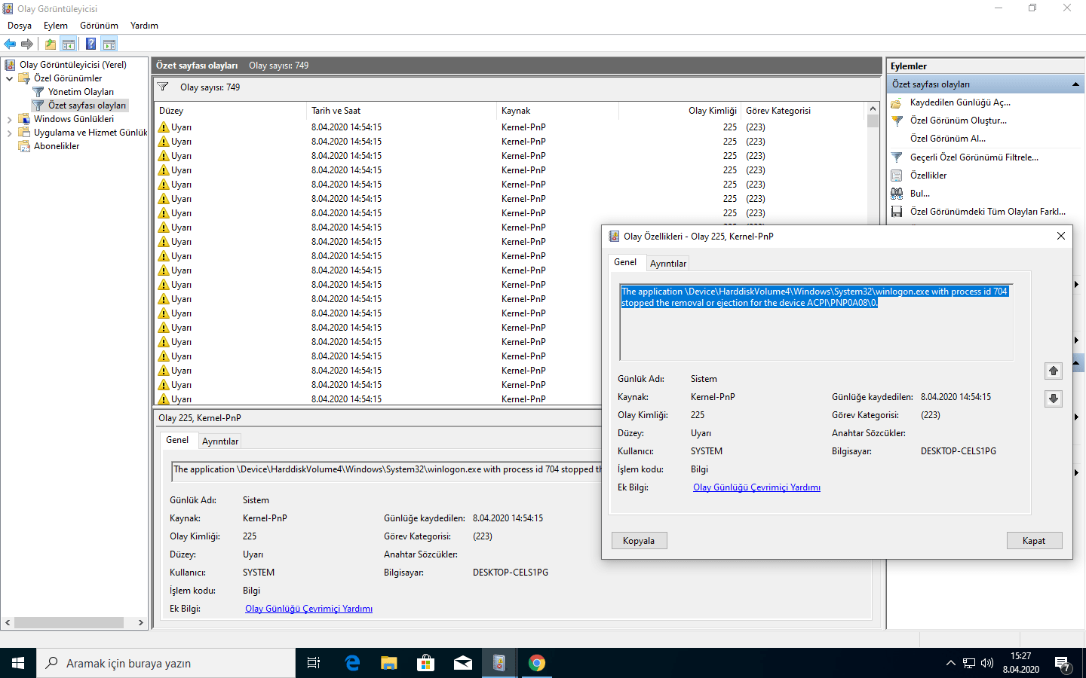Click Geçerli Özel Görünümü Filtrele action
Viewport: 1086px width, 678px height.
tap(974, 157)
